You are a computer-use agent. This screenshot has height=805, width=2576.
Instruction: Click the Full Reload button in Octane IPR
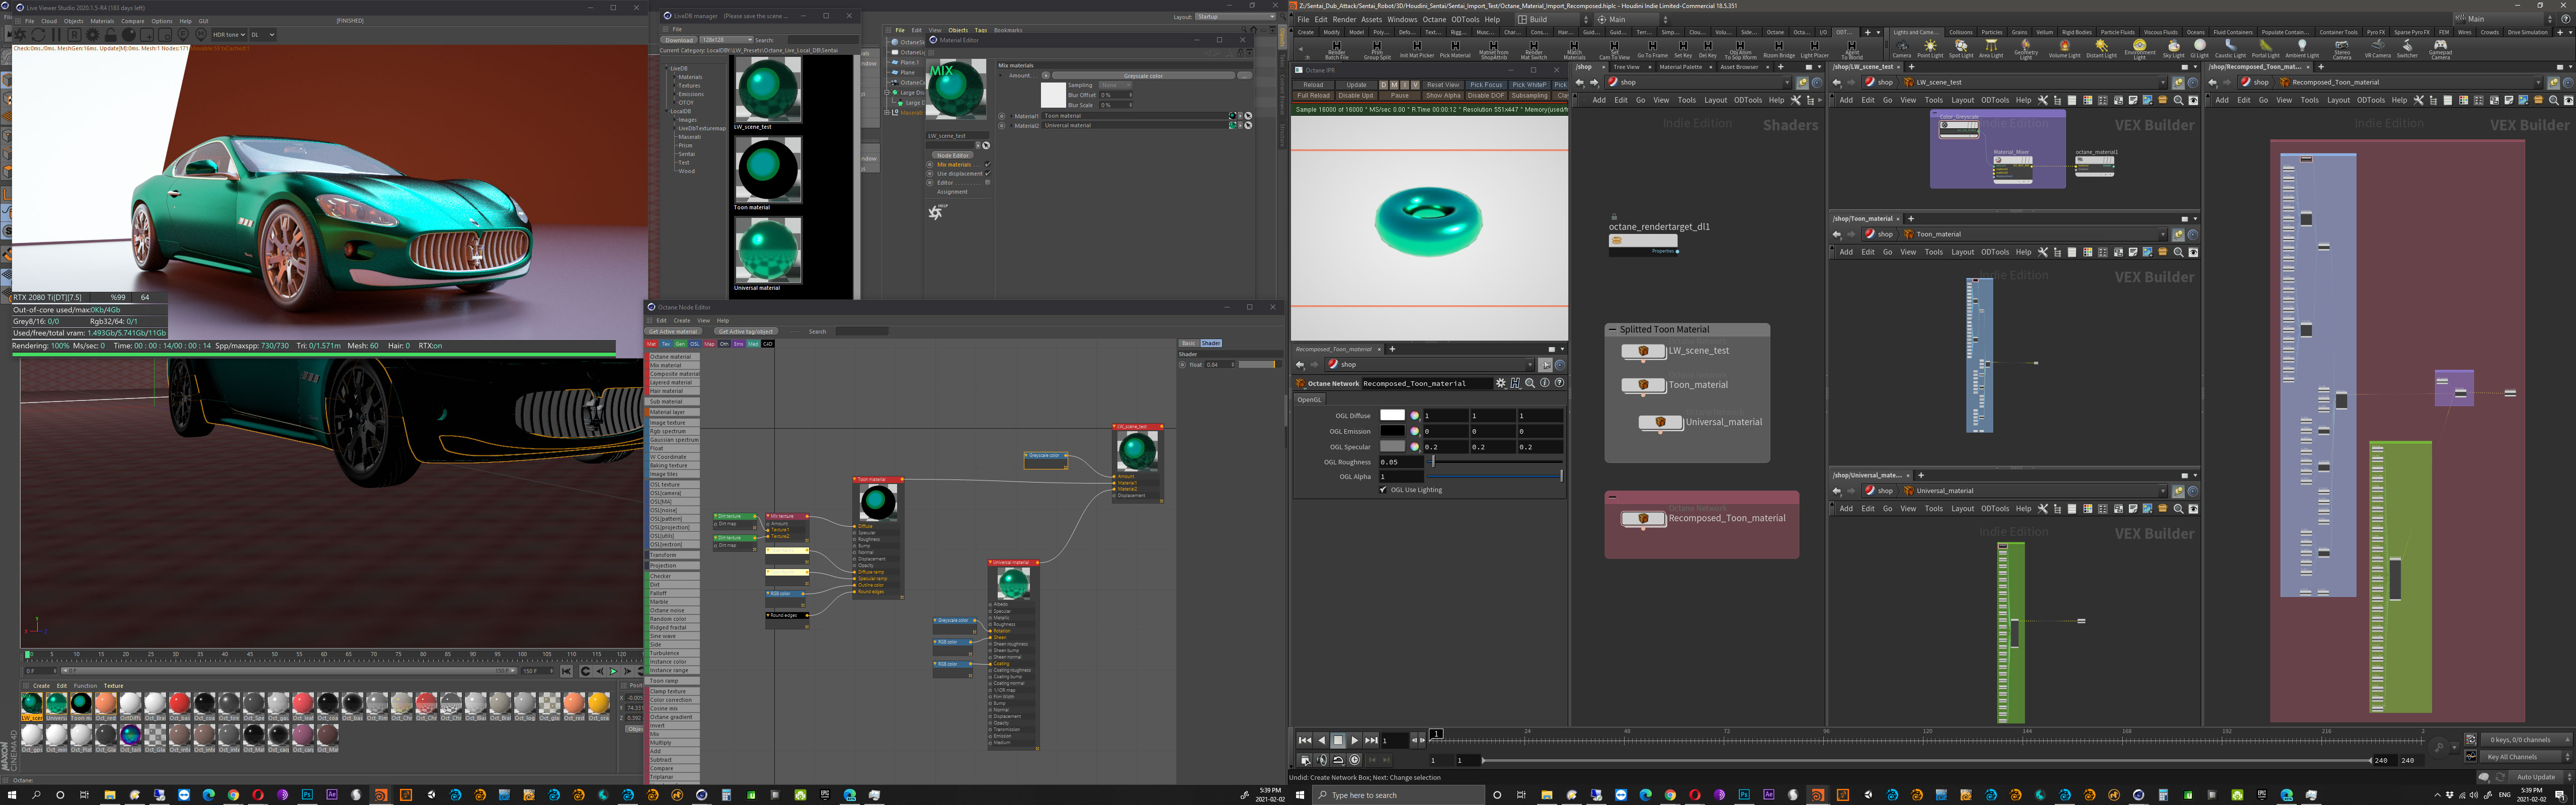[x=1313, y=96]
